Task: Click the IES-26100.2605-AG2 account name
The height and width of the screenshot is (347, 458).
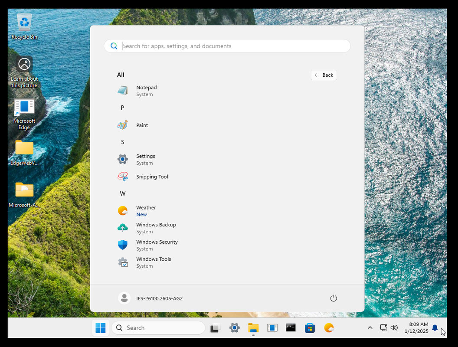Action: tap(160, 298)
